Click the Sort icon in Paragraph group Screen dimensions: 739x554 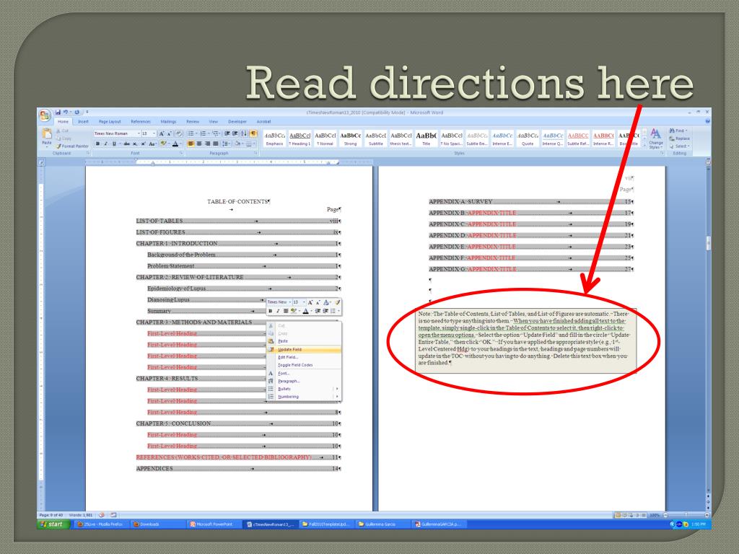point(244,133)
